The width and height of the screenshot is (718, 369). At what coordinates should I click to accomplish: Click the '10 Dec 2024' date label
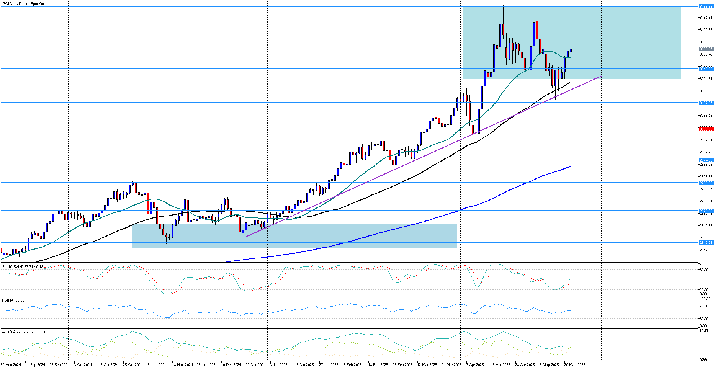click(x=231, y=365)
